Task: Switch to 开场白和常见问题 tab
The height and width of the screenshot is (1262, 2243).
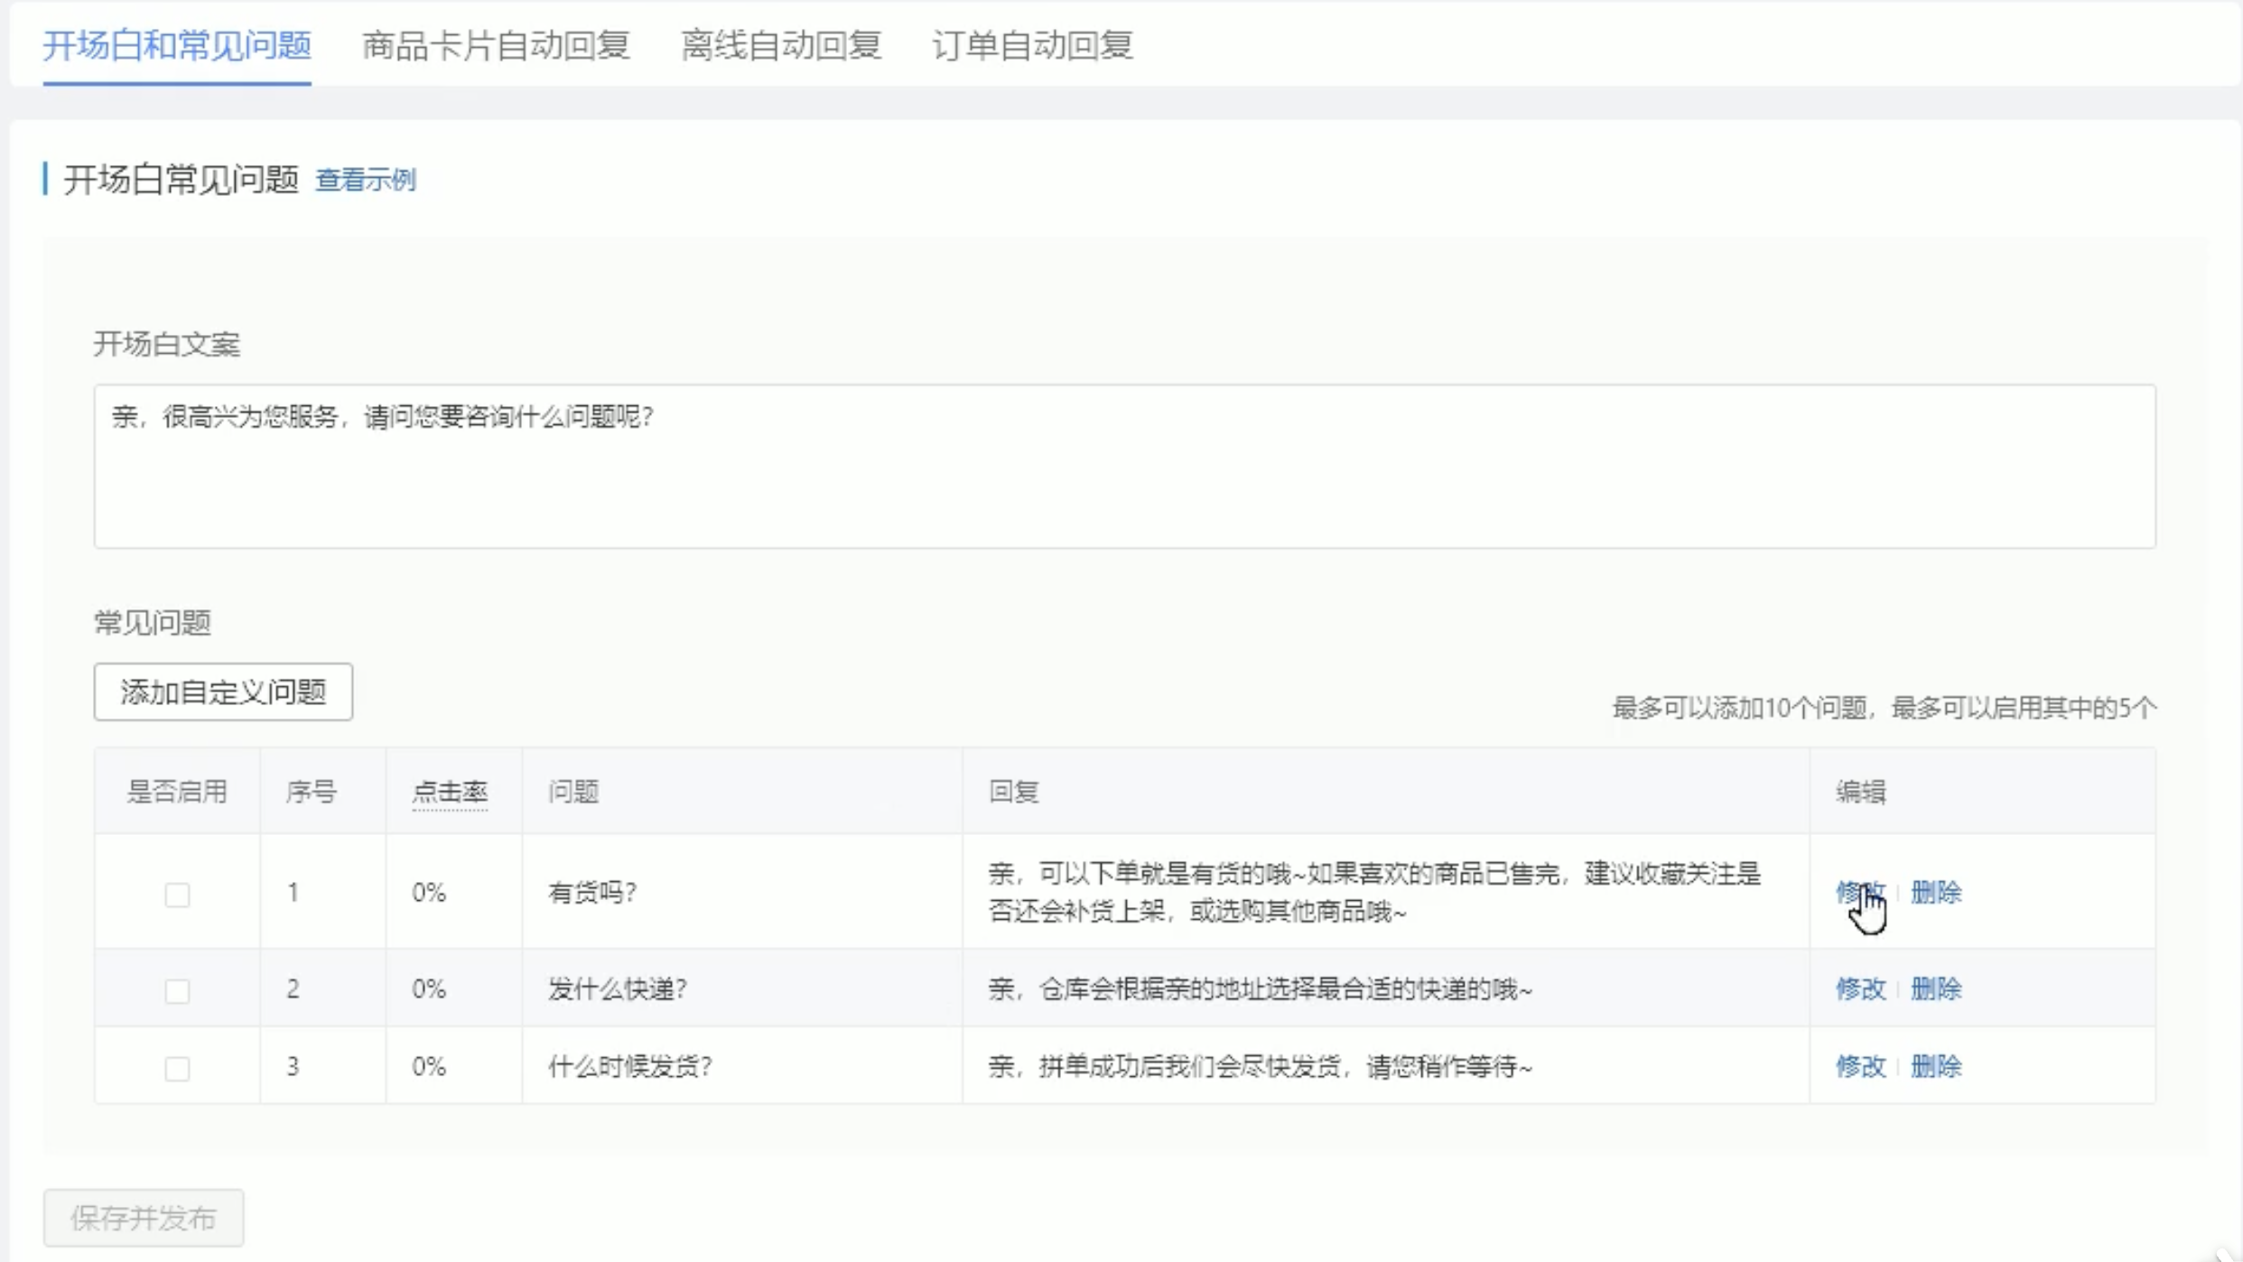Action: click(x=177, y=45)
